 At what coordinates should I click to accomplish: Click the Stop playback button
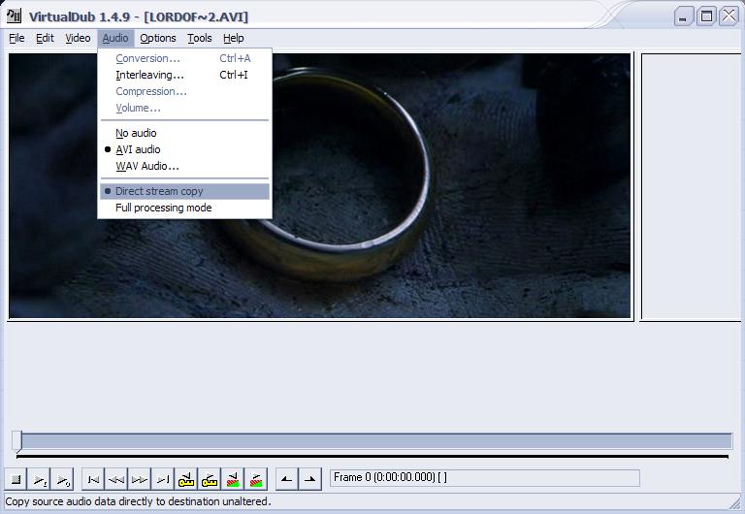[16, 479]
